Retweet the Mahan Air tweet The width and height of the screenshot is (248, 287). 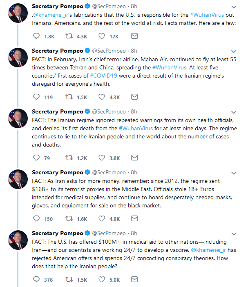click(x=69, y=97)
